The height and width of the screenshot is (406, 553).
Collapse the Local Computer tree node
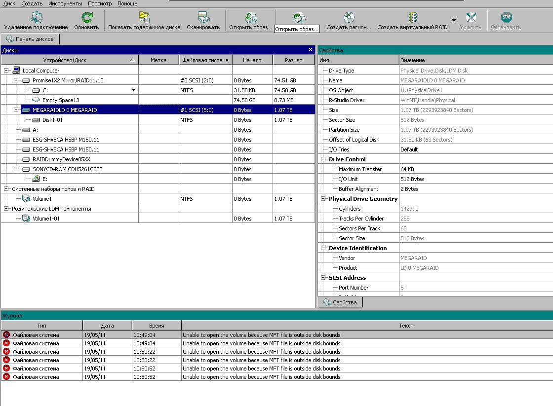tap(6, 71)
